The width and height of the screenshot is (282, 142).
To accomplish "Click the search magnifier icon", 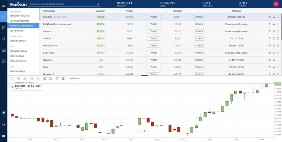I will point(98,4).
